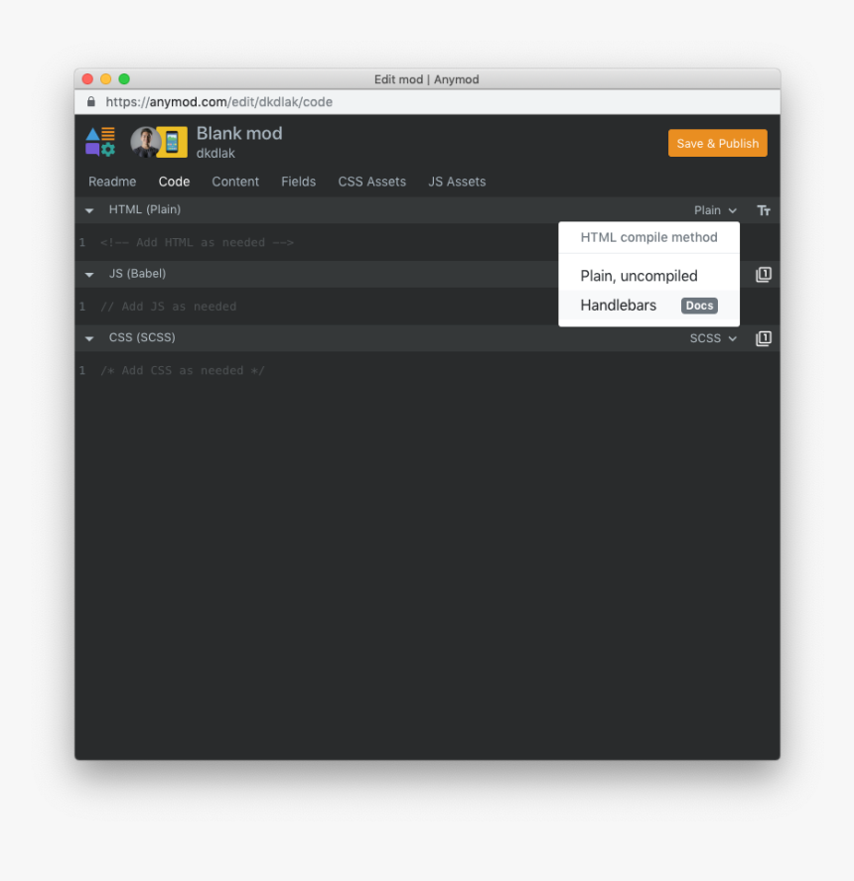Click the Anymod logo icon

click(x=99, y=142)
